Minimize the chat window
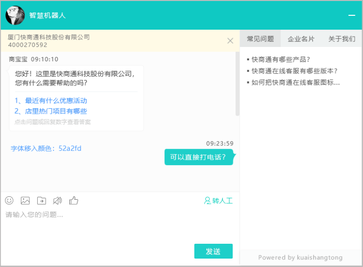 352,15
